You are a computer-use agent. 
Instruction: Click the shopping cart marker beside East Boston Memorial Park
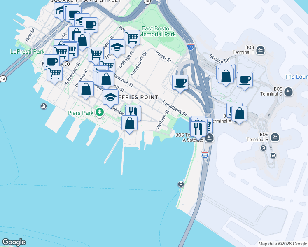pos(132,39)
